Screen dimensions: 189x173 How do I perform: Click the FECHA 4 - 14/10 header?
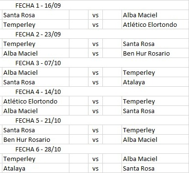38,92
